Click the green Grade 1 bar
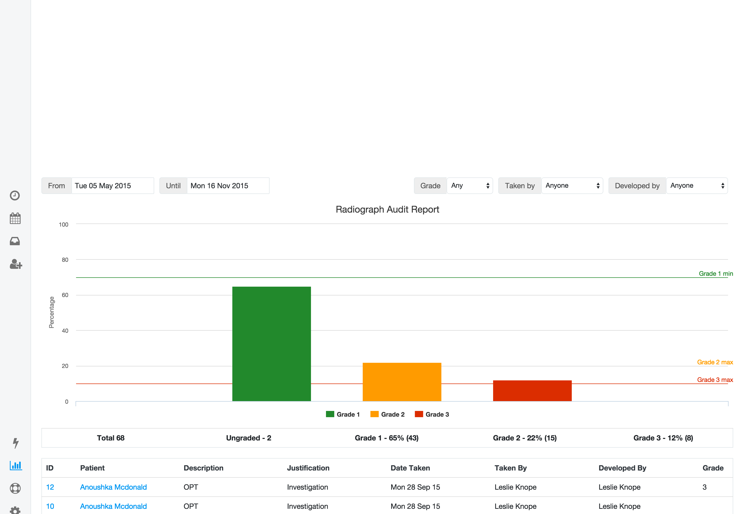This screenshot has height=514, width=742. [x=271, y=344]
